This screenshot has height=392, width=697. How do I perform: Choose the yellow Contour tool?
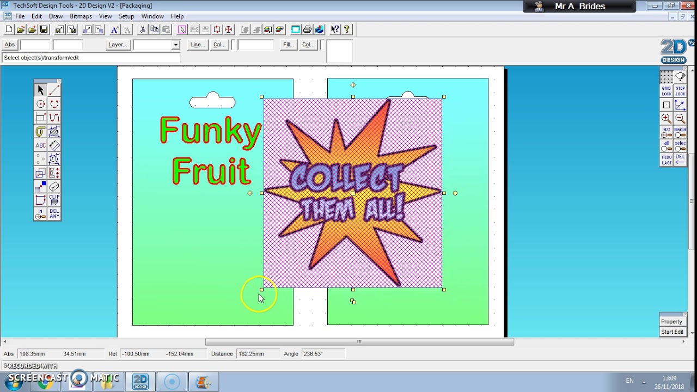click(40, 132)
